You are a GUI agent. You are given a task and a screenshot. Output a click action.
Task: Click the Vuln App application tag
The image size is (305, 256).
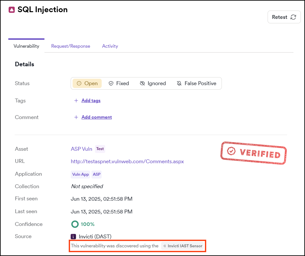(x=80, y=174)
